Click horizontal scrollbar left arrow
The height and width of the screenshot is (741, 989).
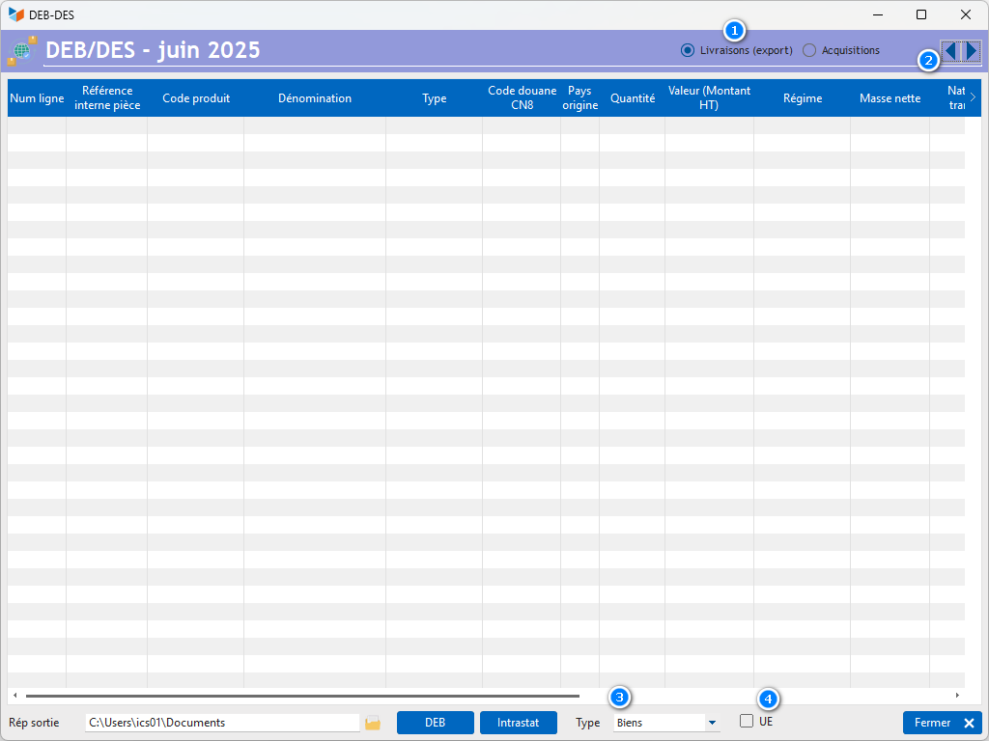click(x=14, y=695)
